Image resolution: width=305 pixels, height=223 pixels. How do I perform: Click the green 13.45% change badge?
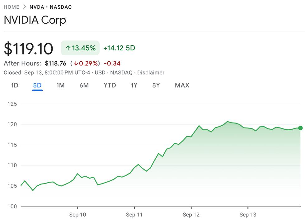[x=80, y=48]
